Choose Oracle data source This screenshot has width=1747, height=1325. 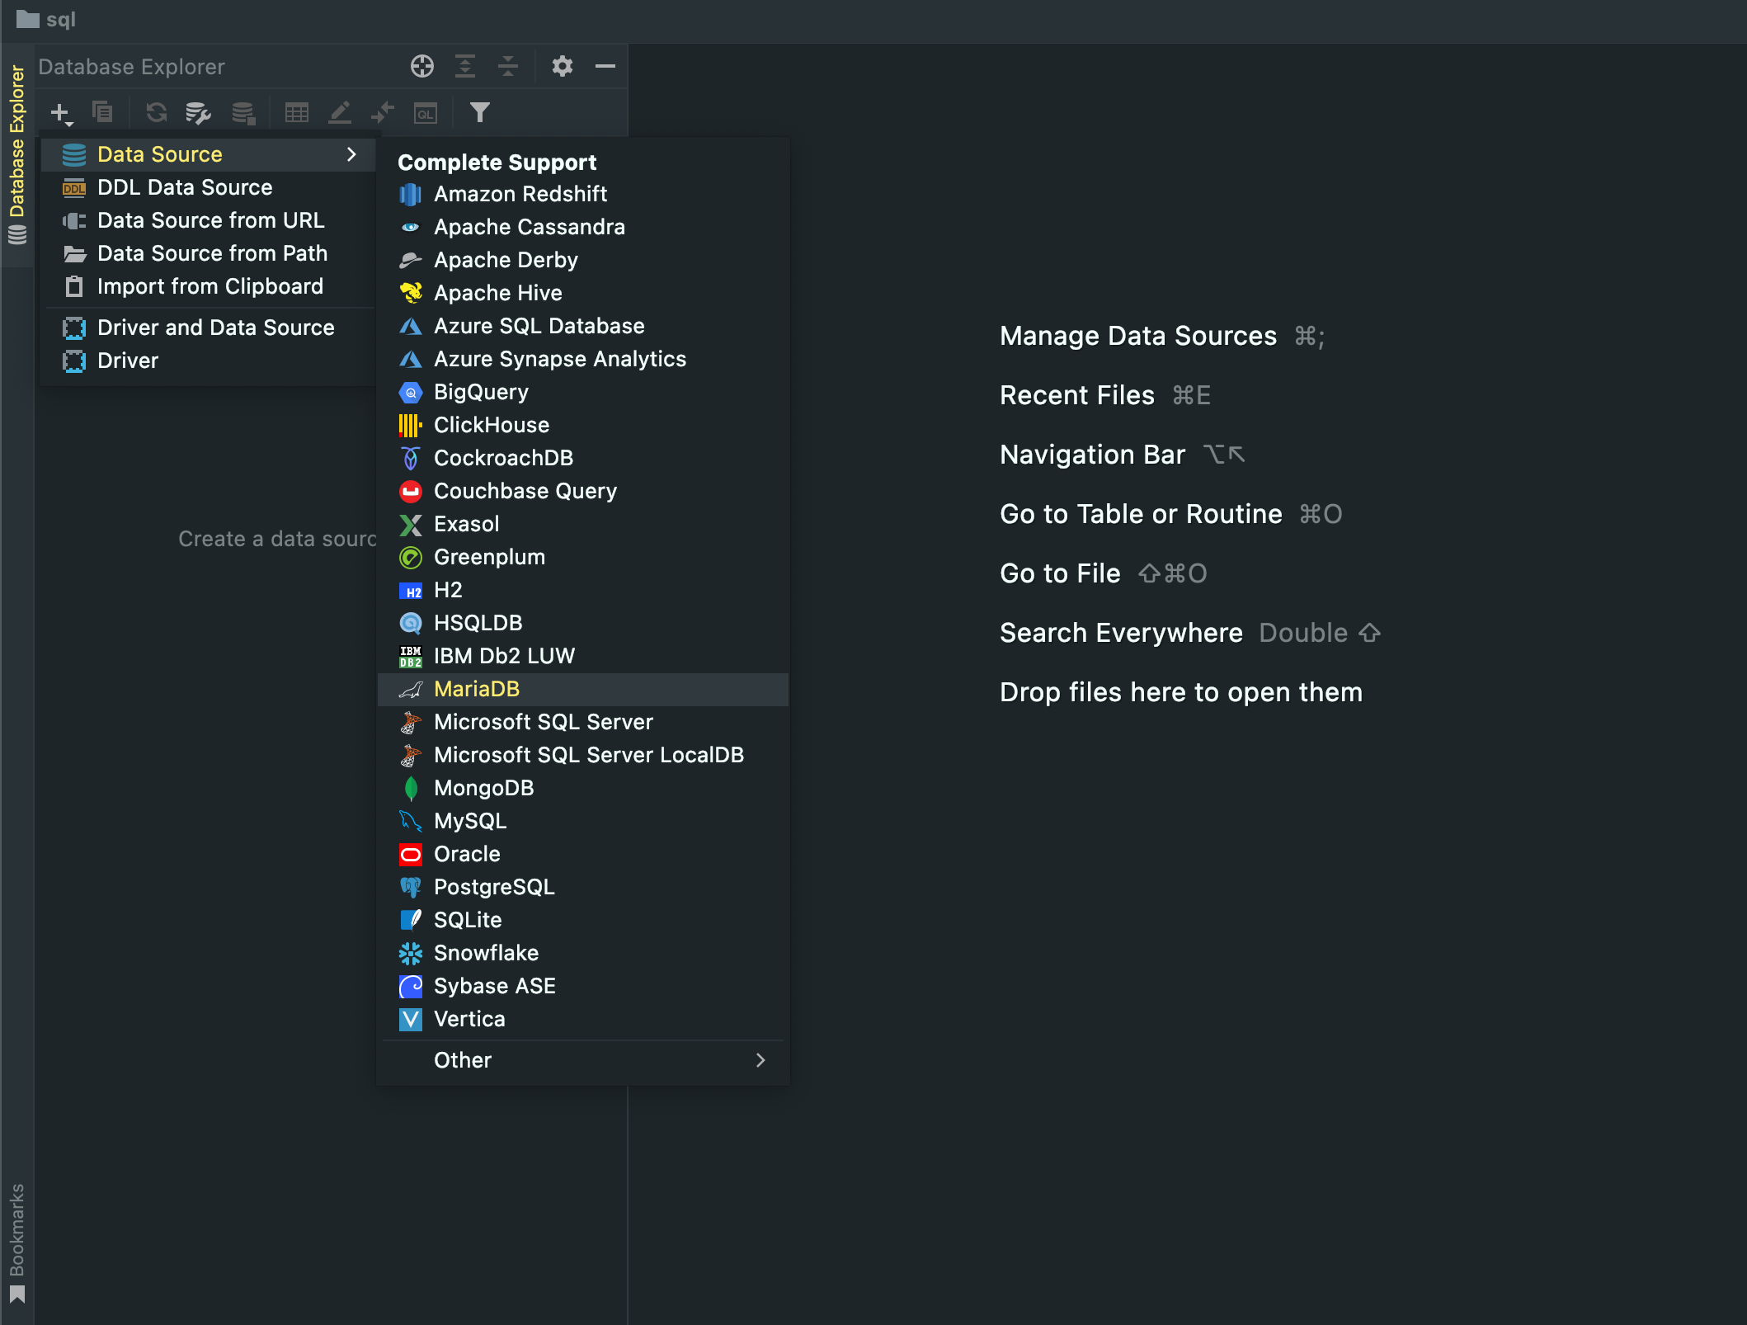click(582, 854)
